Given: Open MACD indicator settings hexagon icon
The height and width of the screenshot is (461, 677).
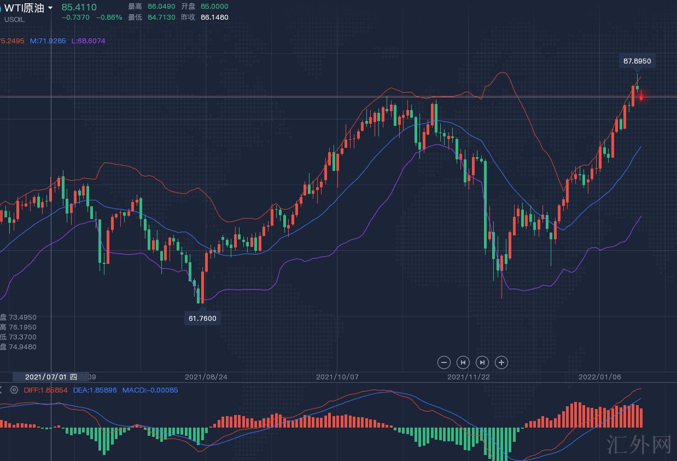Looking at the screenshot, I should [x=14, y=390].
